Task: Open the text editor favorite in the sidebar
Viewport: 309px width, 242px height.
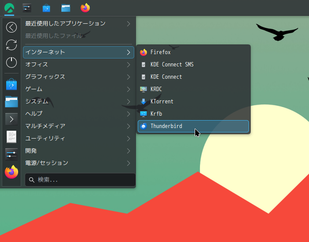Action: pos(11,137)
